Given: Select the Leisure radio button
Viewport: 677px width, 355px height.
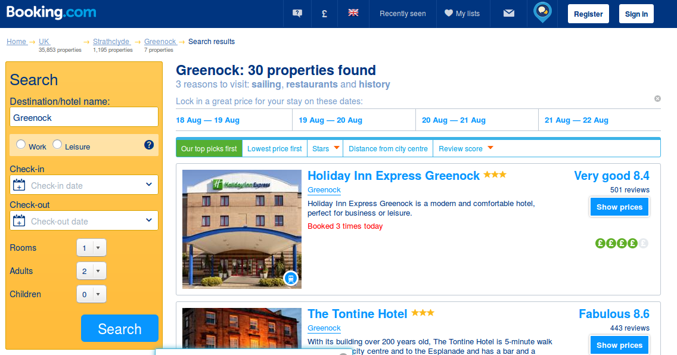Looking at the screenshot, I should (57, 145).
